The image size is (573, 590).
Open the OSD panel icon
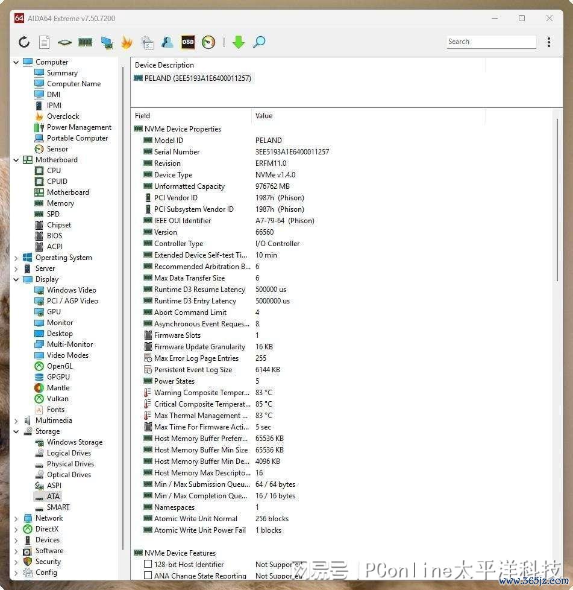pos(188,42)
